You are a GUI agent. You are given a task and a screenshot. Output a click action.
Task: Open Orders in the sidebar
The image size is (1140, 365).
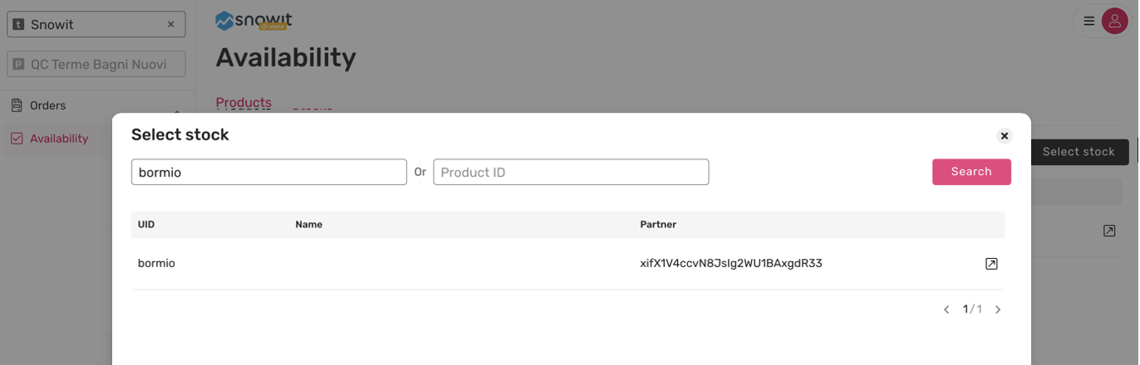pos(47,105)
